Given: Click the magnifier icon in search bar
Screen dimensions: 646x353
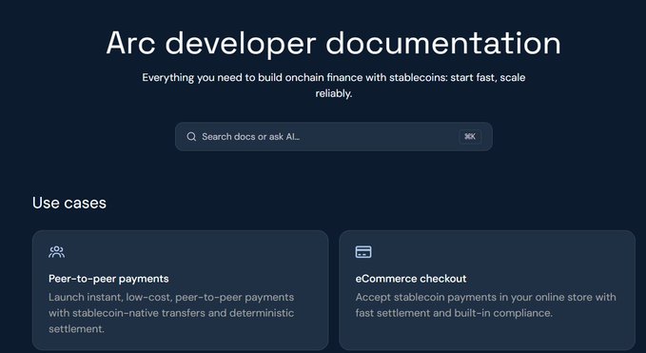Looking at the screenshot, I should 191,137.
